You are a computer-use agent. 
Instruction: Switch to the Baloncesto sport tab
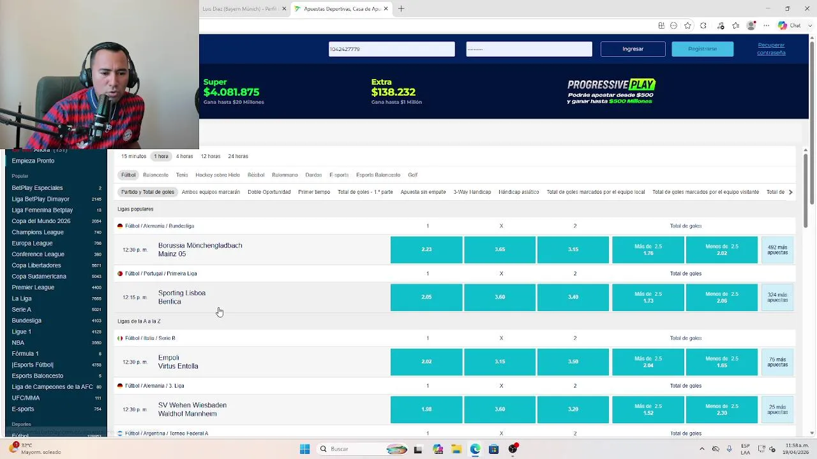(156, 175)
